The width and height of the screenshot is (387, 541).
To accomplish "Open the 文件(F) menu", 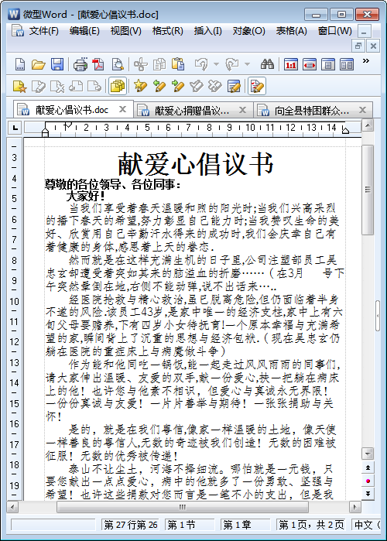I will [x=43, y=31].
